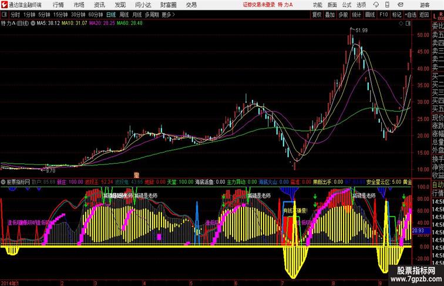Open the 财富圈 menu
The width and height of the screenshot is (444, 286).
(168, 5)
